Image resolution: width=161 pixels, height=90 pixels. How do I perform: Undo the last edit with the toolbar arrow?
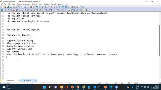tap(37, 7)
